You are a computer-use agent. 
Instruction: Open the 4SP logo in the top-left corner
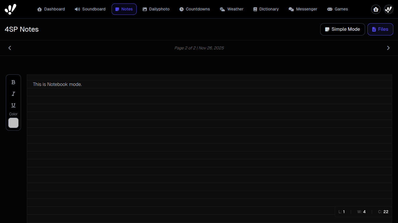[11, 9]
